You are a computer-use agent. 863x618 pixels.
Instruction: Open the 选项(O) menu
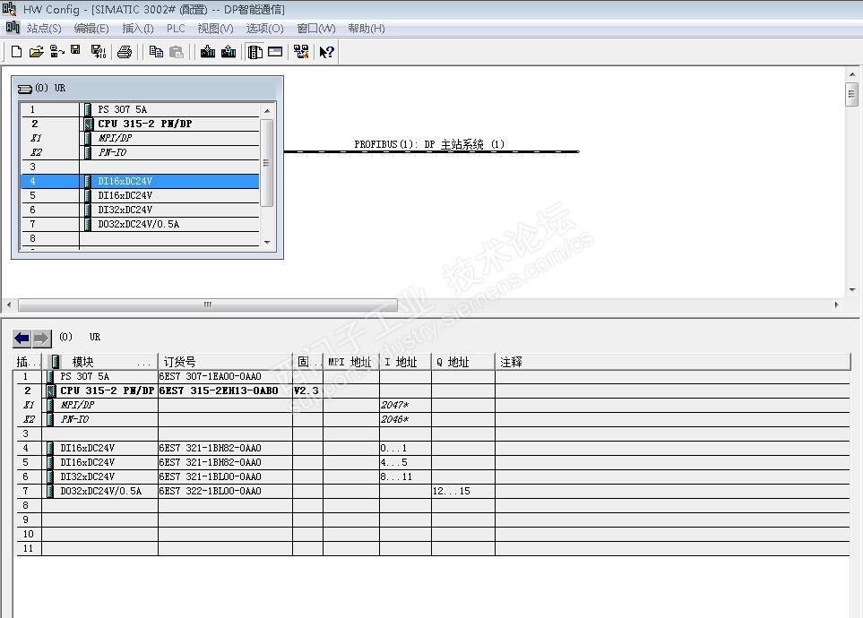coord(264,28)
